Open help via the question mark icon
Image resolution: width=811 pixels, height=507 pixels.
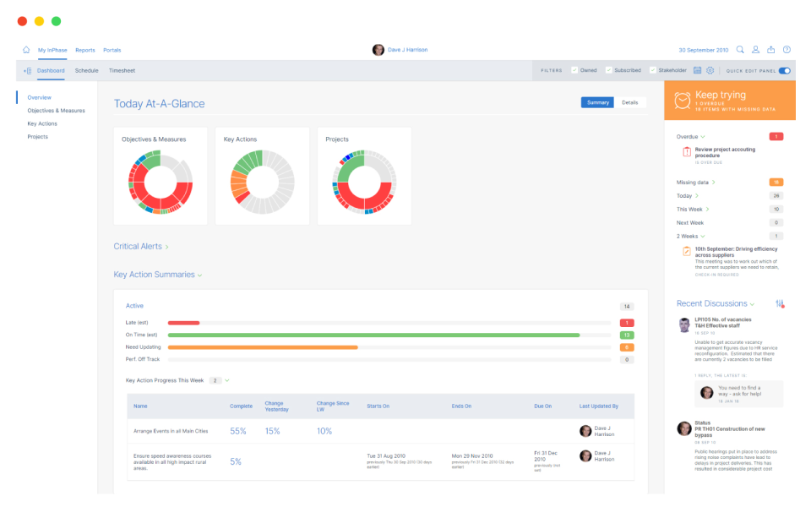point(787,49)
